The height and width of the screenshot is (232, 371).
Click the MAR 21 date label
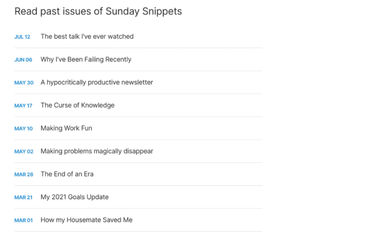23,198
